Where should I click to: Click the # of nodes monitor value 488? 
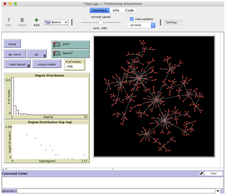[74, 67]
